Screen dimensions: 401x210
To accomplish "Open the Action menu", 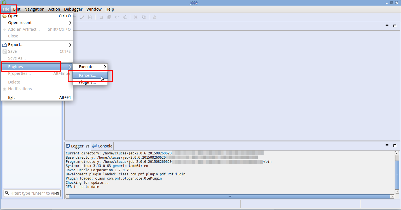I will (x=54, y=9).
